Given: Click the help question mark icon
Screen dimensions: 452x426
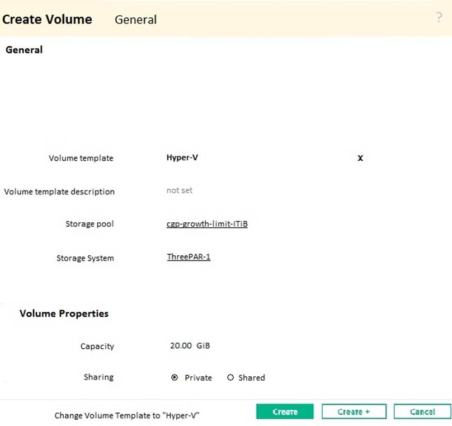Looking at the screenshot, I should pyautogui.click(x=439, y=18).
